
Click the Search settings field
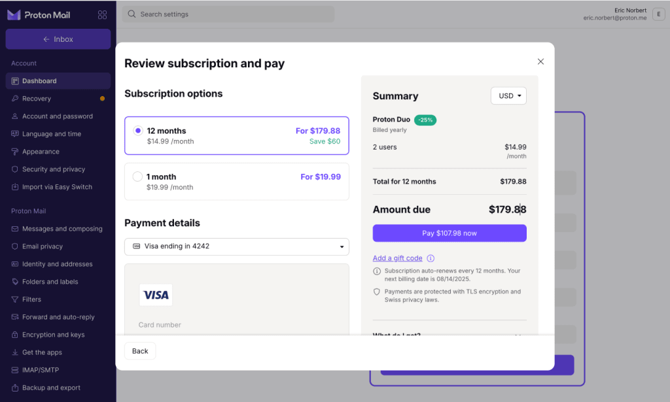(x=228, y=14)
